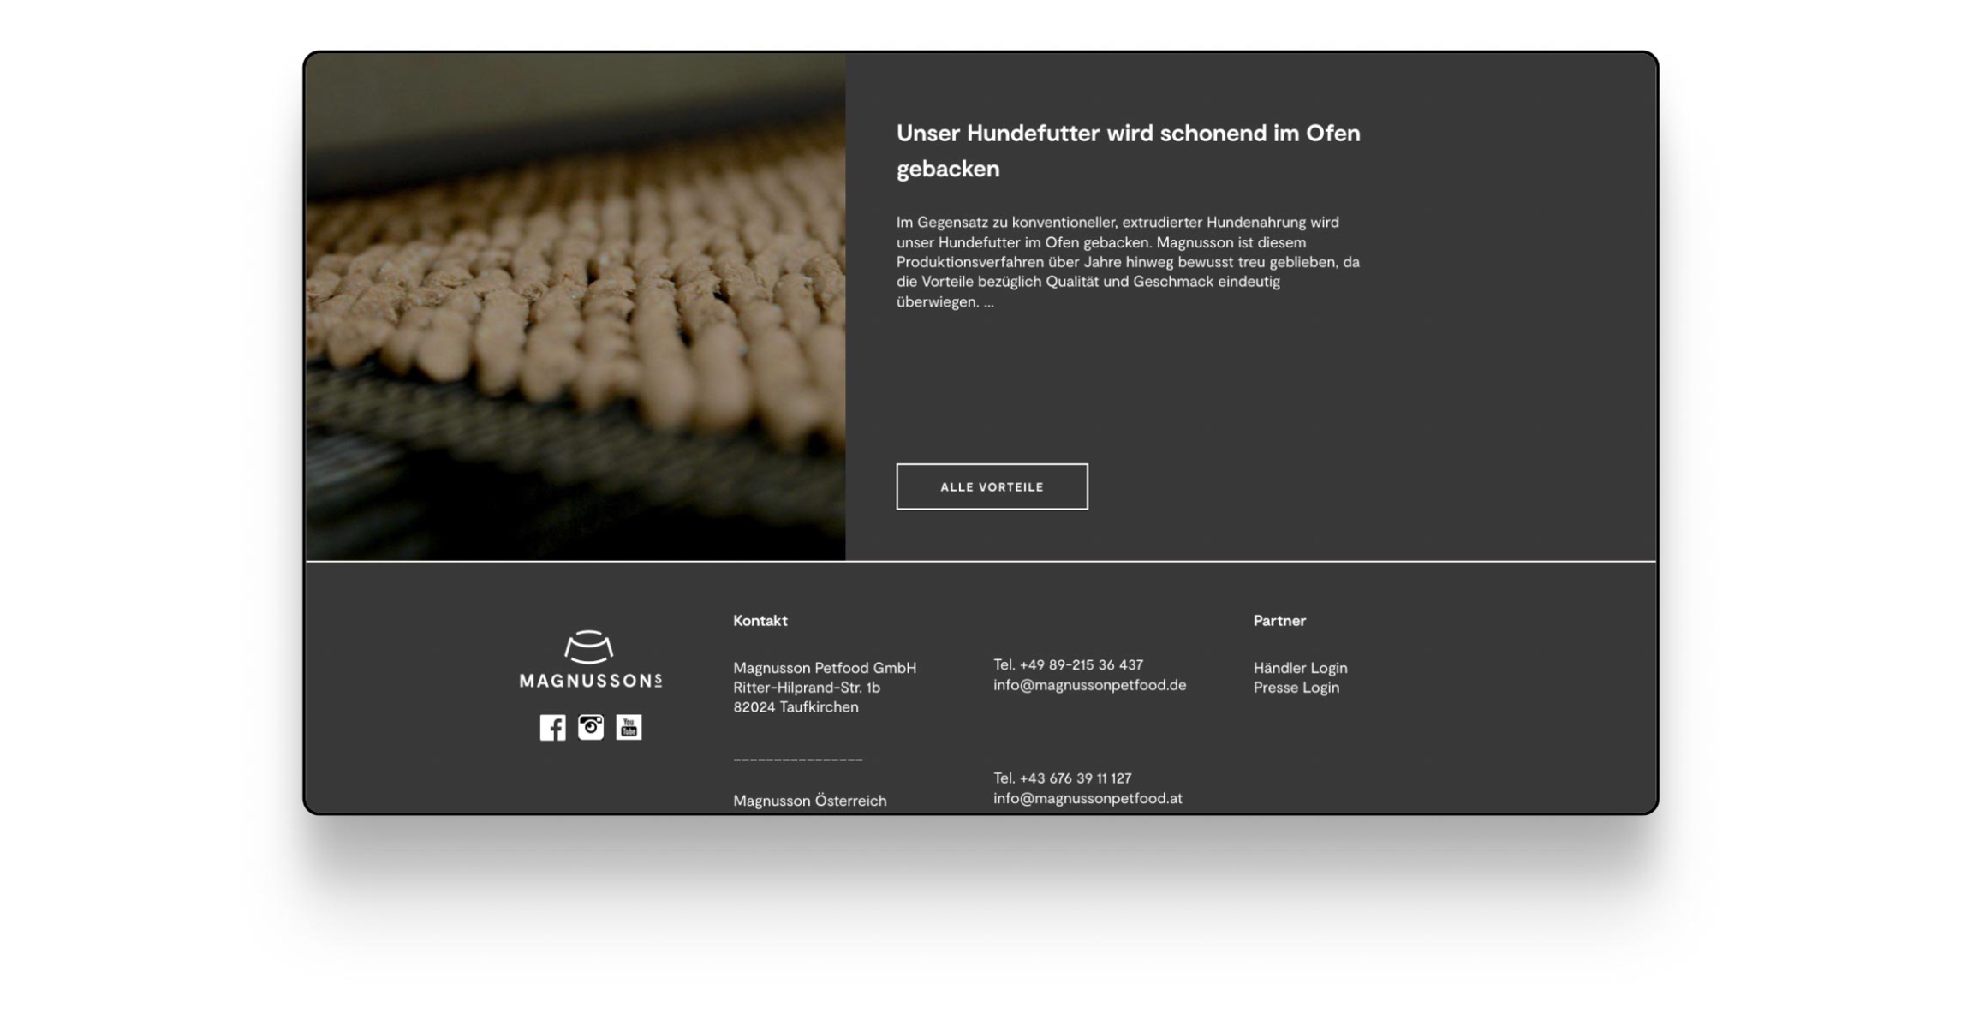Click info@magnussonpetfood.de email address
Screen dimensions: 1961x1019
click(x=1089, y=685)
